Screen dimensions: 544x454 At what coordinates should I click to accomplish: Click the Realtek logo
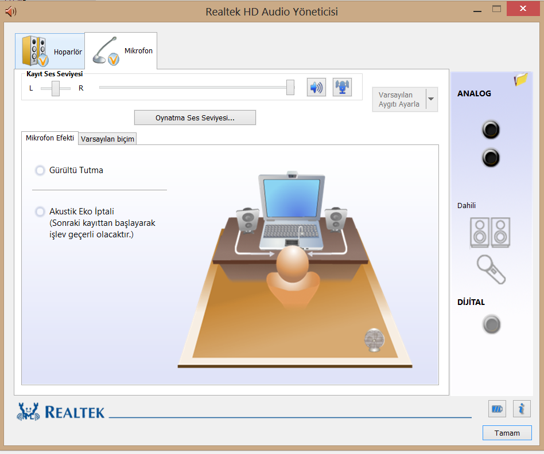pyautogui.click(x=61, y=412)
